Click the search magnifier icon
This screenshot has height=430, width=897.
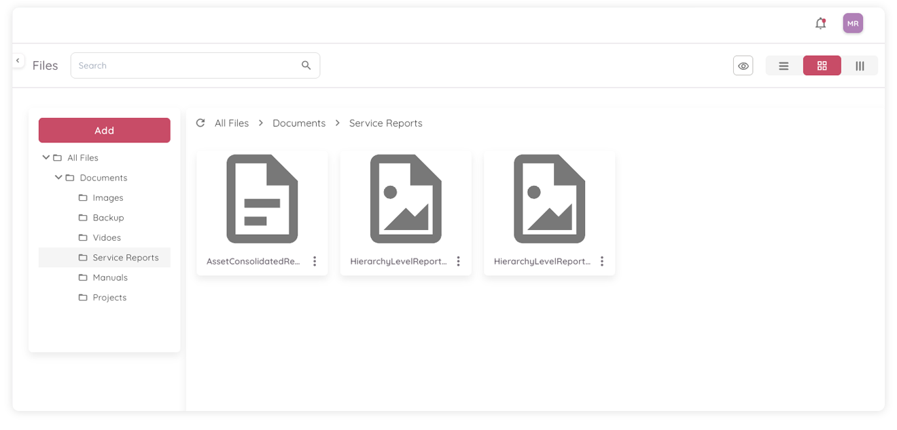(306, 65)
